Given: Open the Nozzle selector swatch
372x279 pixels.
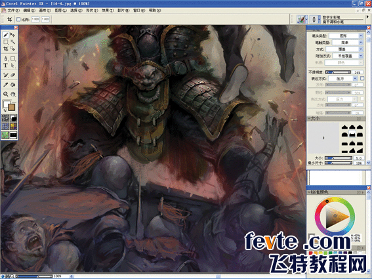Looking at the screenshot, I should (x=5, y=135).
